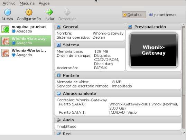The height and width of the screenshot is (140, 186).
Task: Select Whonix-Gateway in the machine list
Action: (x=26, y=41)
